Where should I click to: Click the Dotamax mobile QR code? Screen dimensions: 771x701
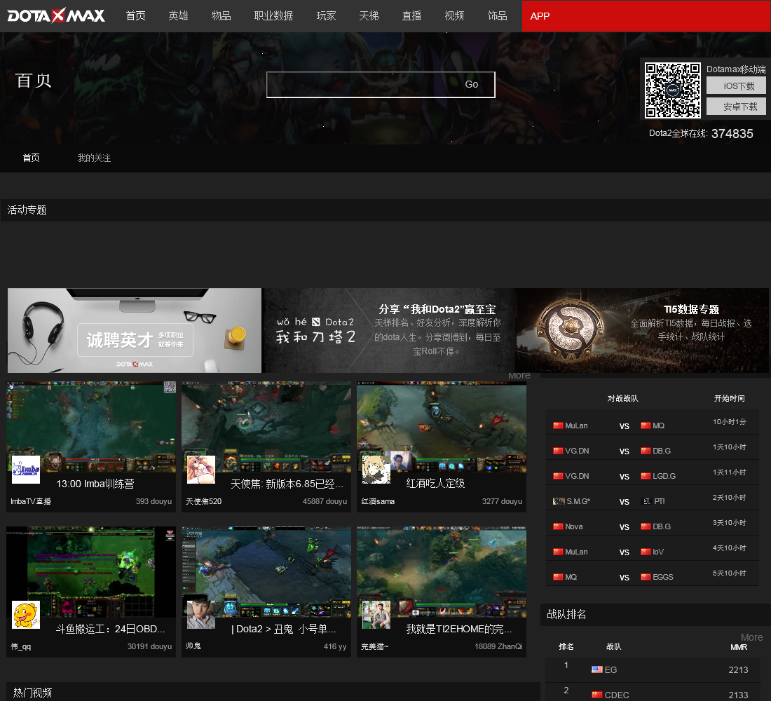pos(673,90)
